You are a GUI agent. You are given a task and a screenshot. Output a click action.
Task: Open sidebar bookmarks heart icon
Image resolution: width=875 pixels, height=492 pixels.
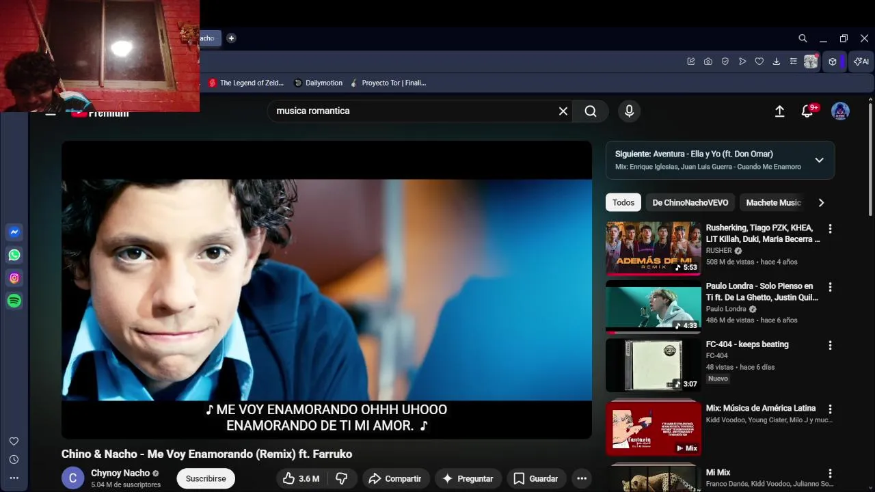pyautogui.click(x=14, y=441)
